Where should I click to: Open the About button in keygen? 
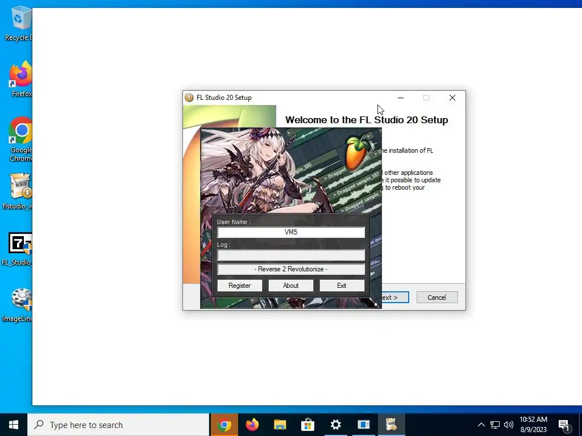click(x=290, y=286)
